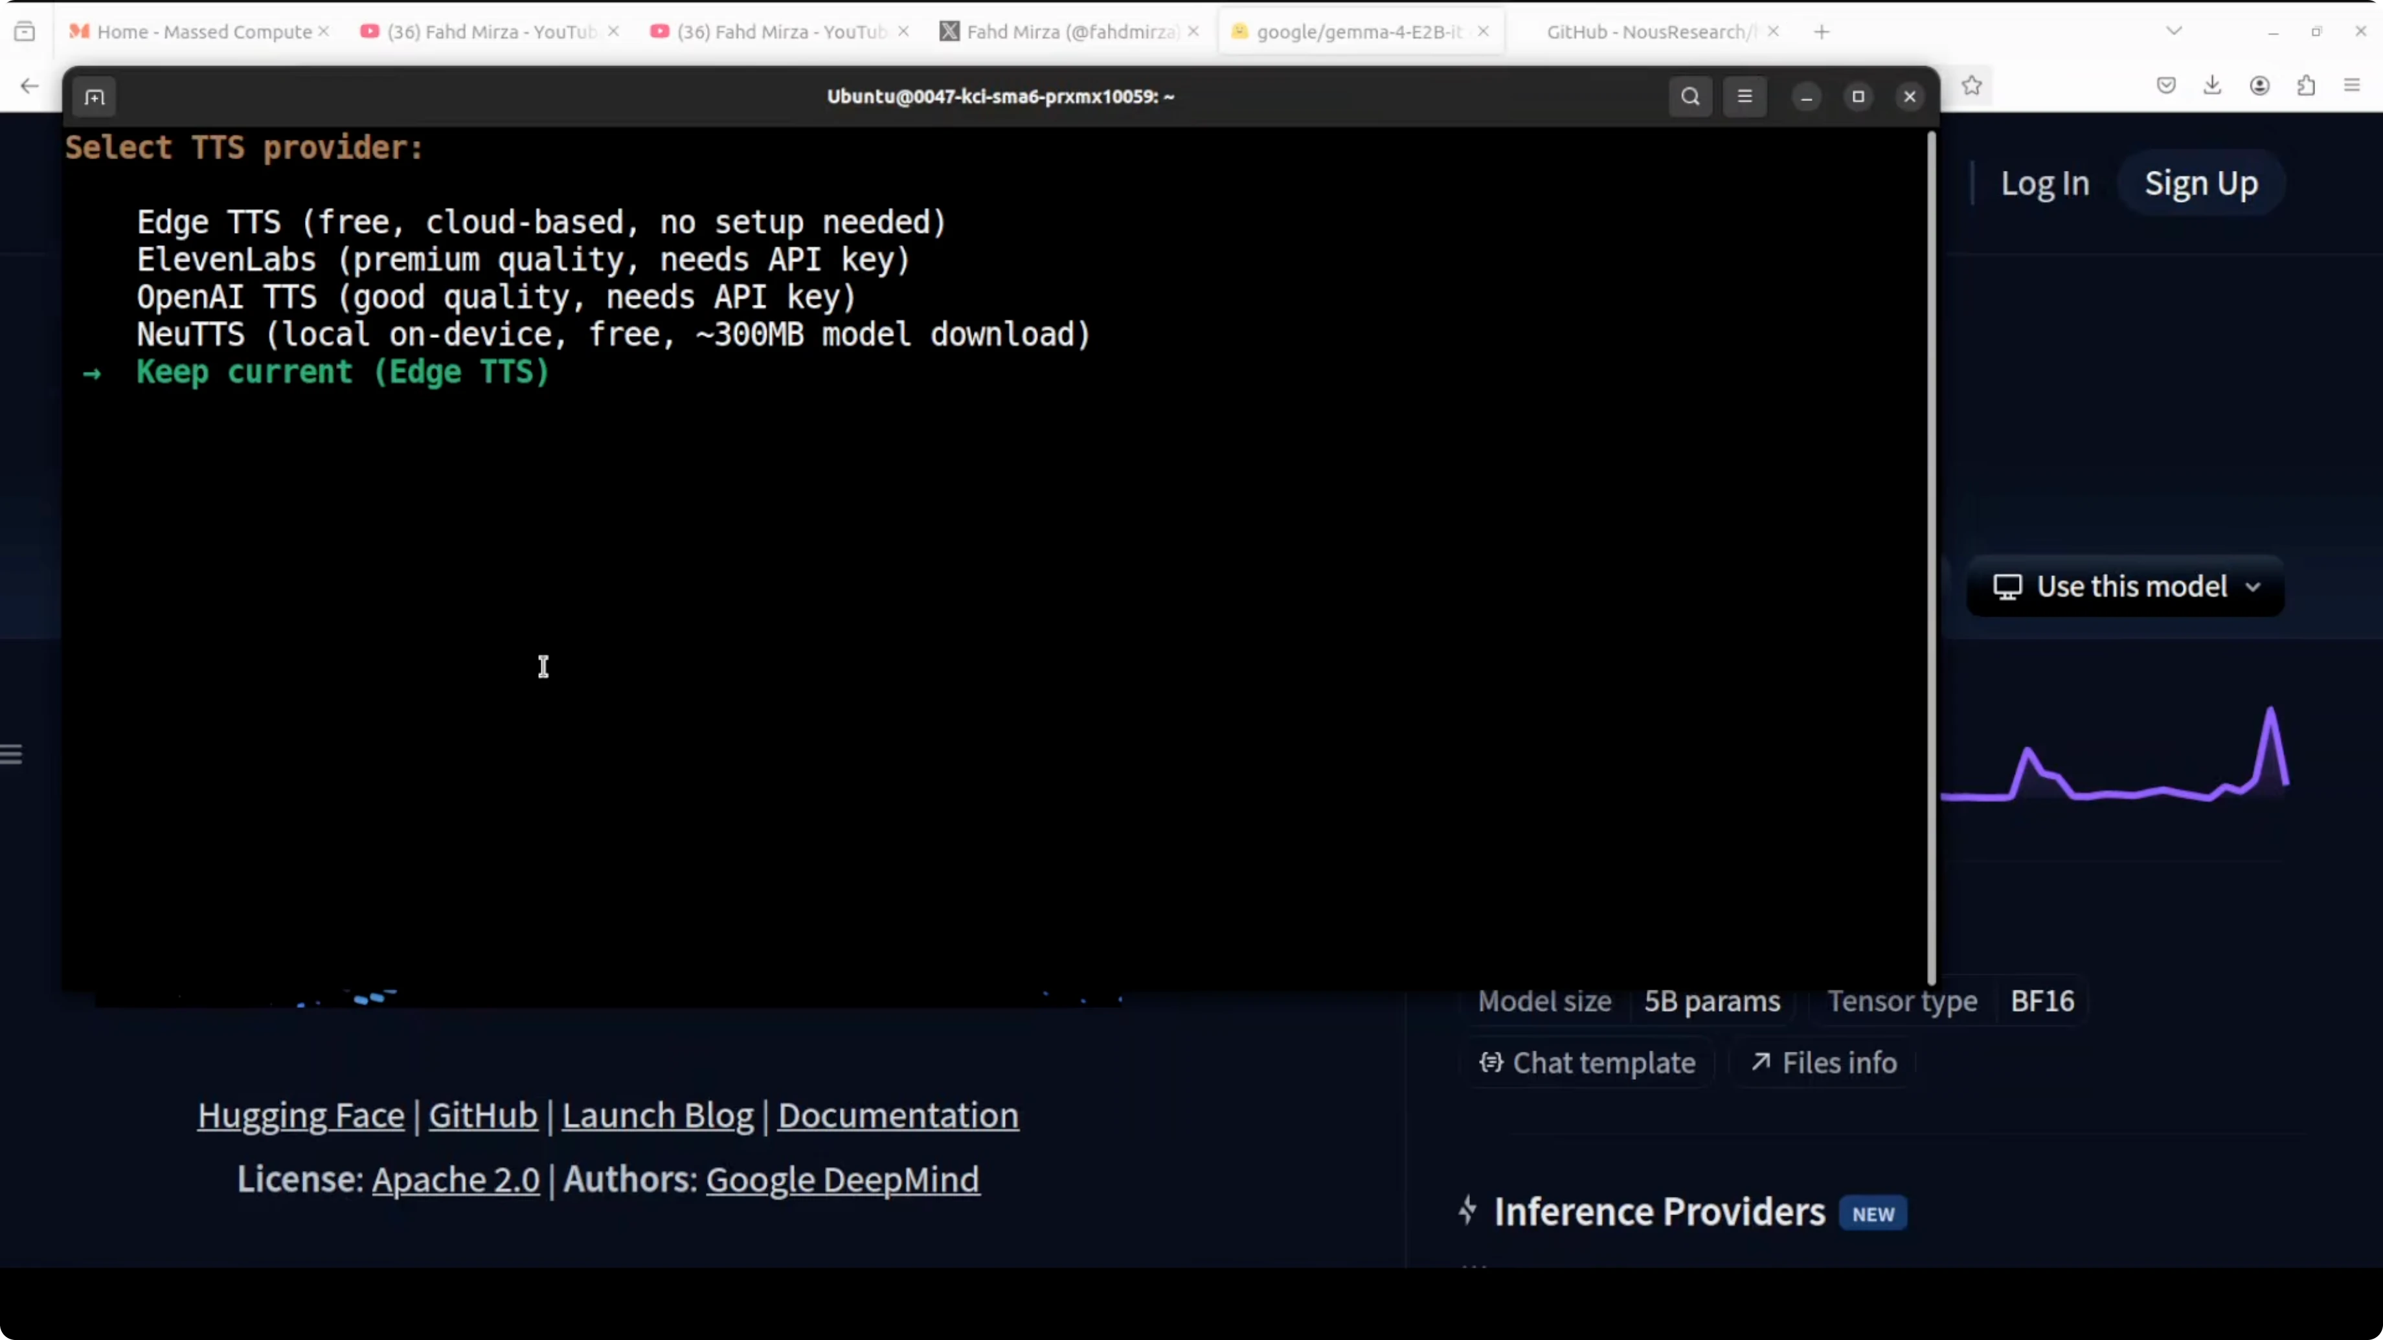Viewport: 2383px width, 1340px height.
Task: Click the terminal search icon
Action: (x=1690, y=97)
